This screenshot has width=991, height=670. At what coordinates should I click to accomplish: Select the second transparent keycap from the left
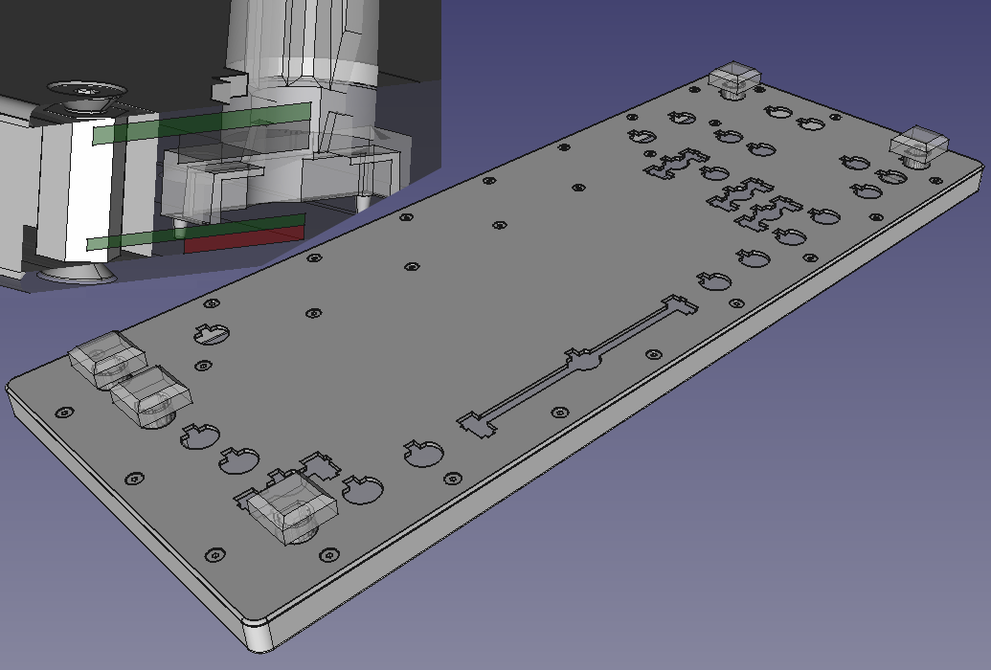[x=150, y=396]
